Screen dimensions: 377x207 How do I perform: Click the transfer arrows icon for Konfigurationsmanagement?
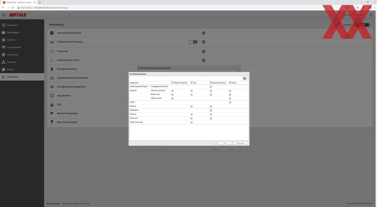pyautogui.click(x=52, y=87)
